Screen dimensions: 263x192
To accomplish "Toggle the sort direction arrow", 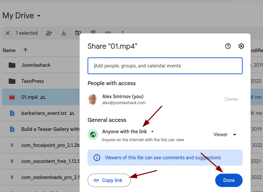I will pos(25,50).
